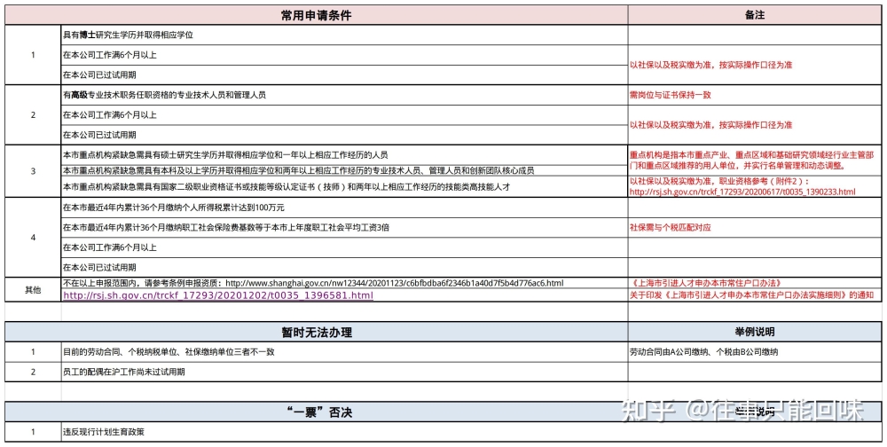
Task: Click the cell about 高级专业技术职务任职资格
Action: coord(344,95)
